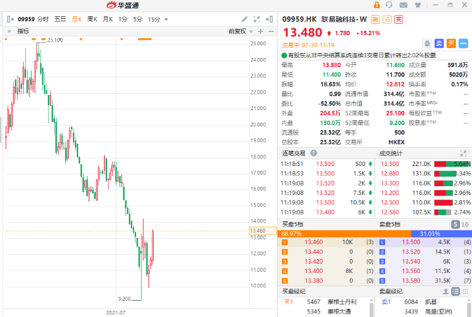
Task: Open customer service headset icon
Action: pyautogui.click(x=389, y=5)
